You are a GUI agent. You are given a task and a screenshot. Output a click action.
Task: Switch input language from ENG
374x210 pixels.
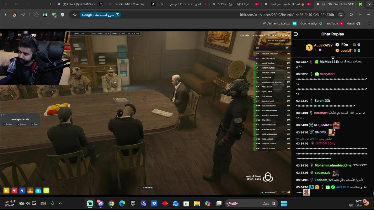click(x=43, y=203)
